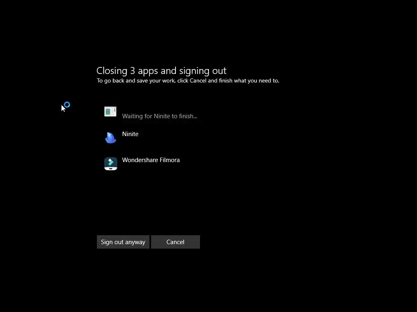Select the Wondershare Filmora app icon
Image resolution: width=417 pixels, height=312 pixels.
[x=111, y=163]
